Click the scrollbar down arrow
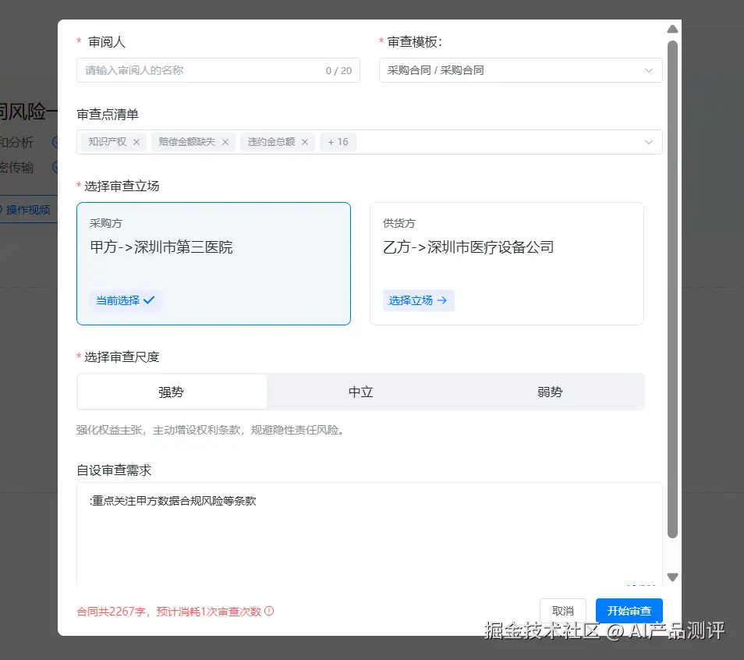Viewport: 744px width, 660px height. pyautogui.click(x=672, y=577)
